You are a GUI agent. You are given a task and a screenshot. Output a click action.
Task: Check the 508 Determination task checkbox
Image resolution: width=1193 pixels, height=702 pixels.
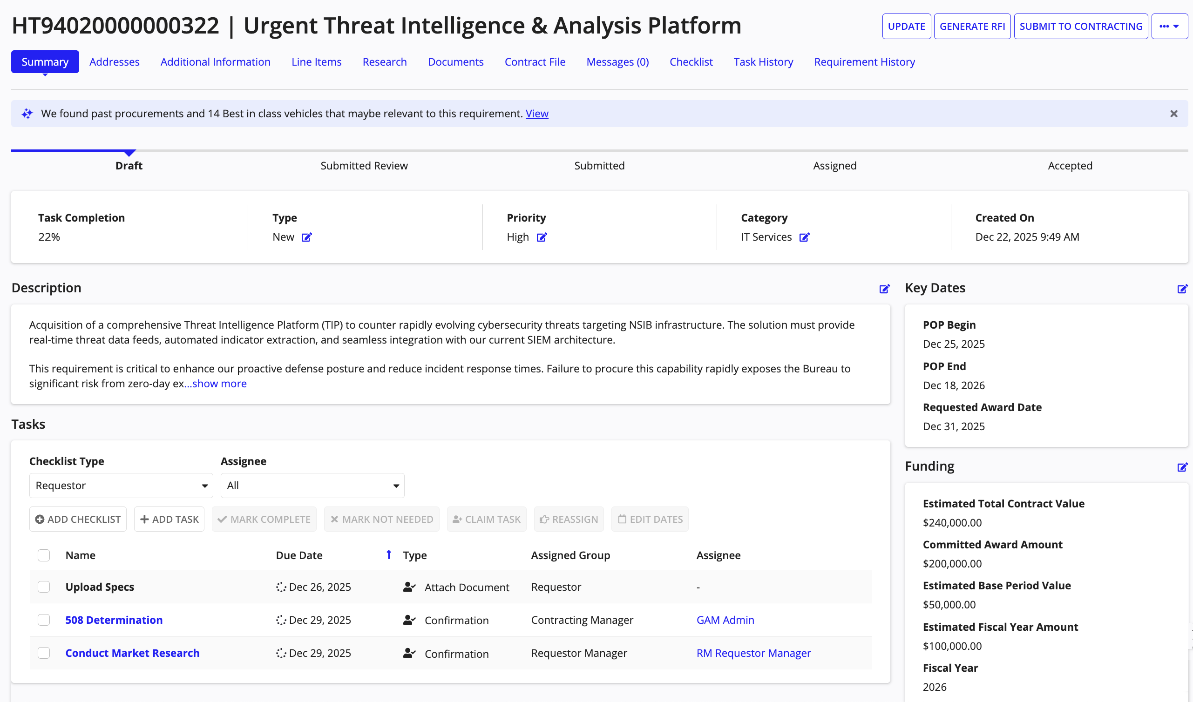click(x=44, y=620)
